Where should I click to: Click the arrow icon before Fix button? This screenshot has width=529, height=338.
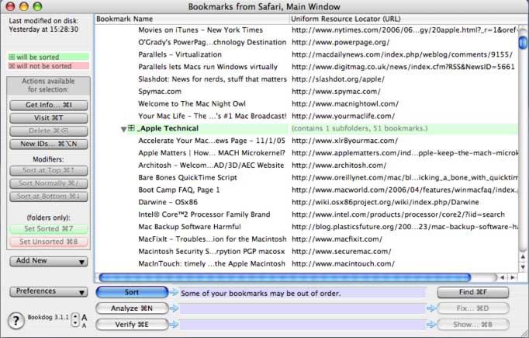[431, 308]
